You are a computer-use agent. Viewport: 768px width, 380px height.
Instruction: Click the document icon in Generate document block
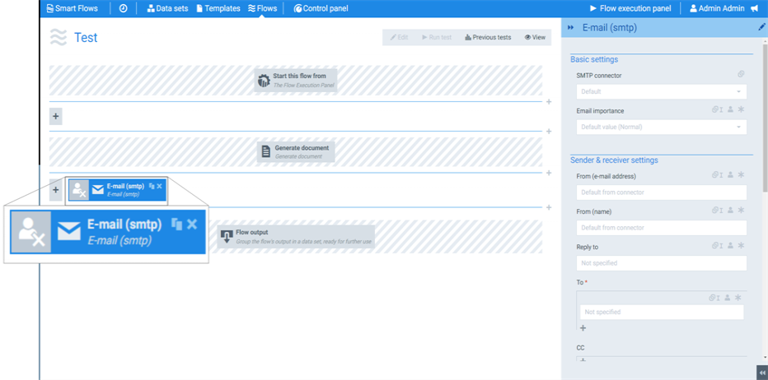coord(265,151)
